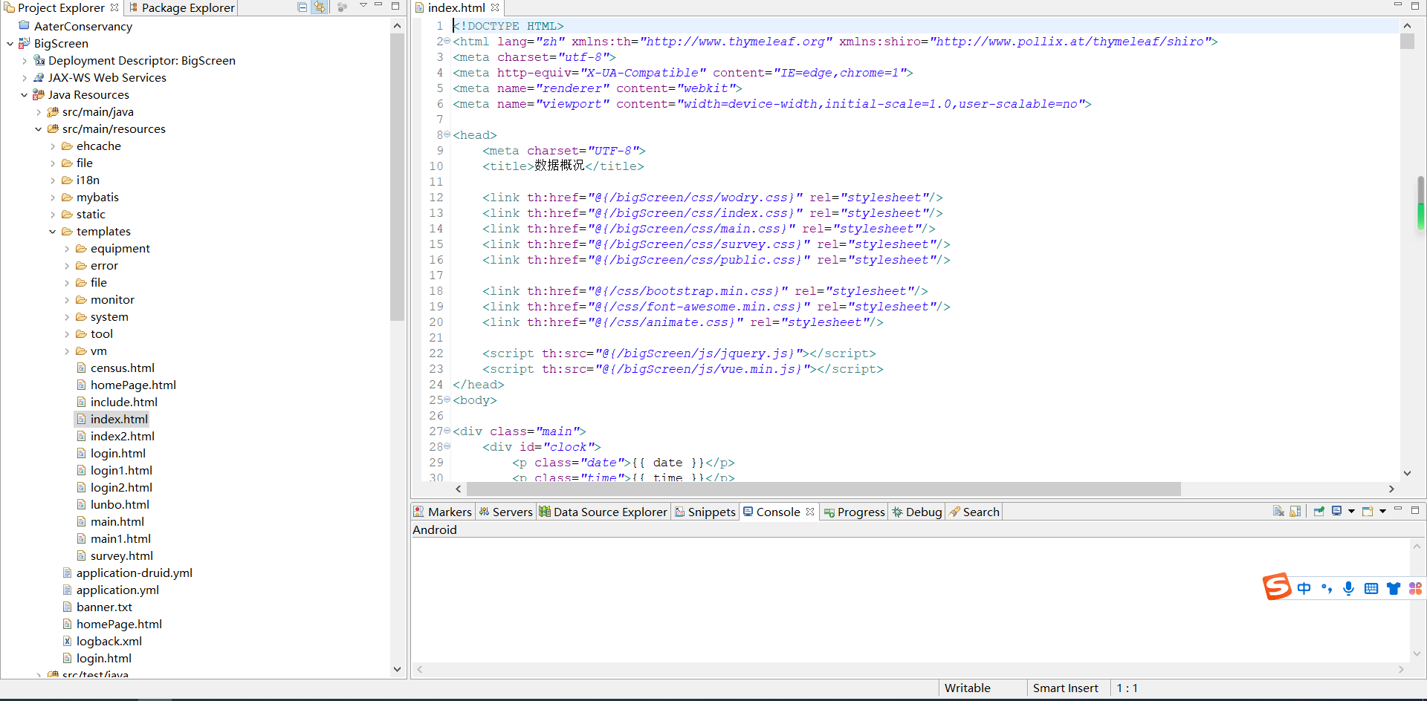
Task: Click the Clear Console icon
Action: [x=1278, y=512]
